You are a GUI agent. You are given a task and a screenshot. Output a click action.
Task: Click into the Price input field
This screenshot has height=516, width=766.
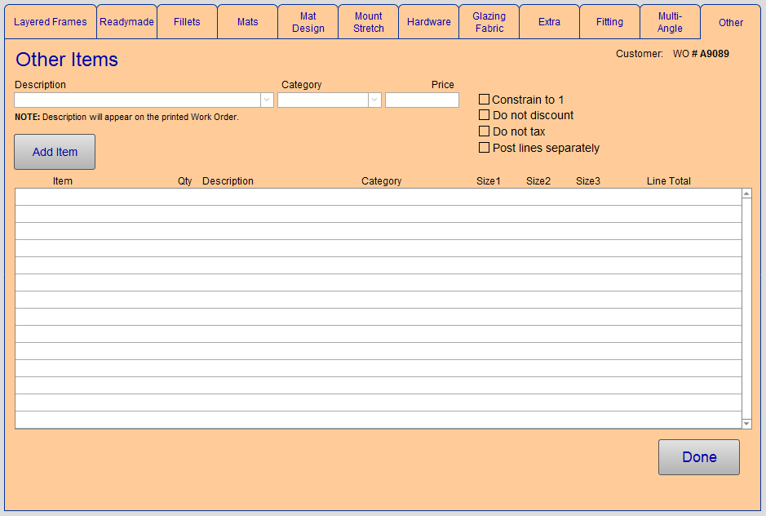click(422, 100)
